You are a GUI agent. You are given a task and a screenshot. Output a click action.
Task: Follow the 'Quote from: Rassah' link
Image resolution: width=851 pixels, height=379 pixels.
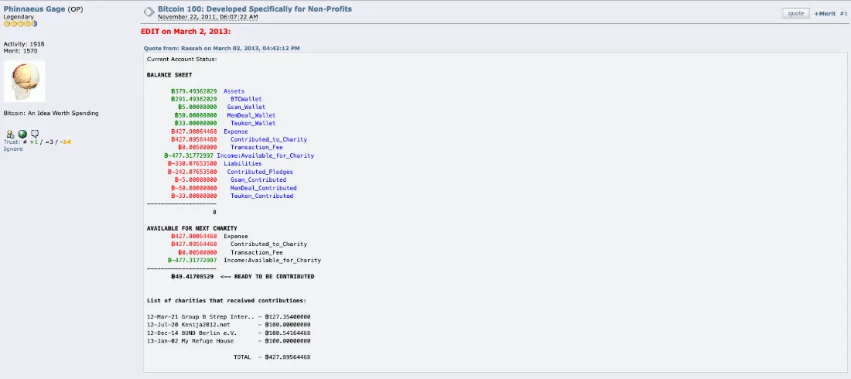221,48
